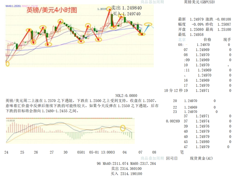
Task: Open the GBP/USD 4-hour candlestick chart
Action: [80, 36]
